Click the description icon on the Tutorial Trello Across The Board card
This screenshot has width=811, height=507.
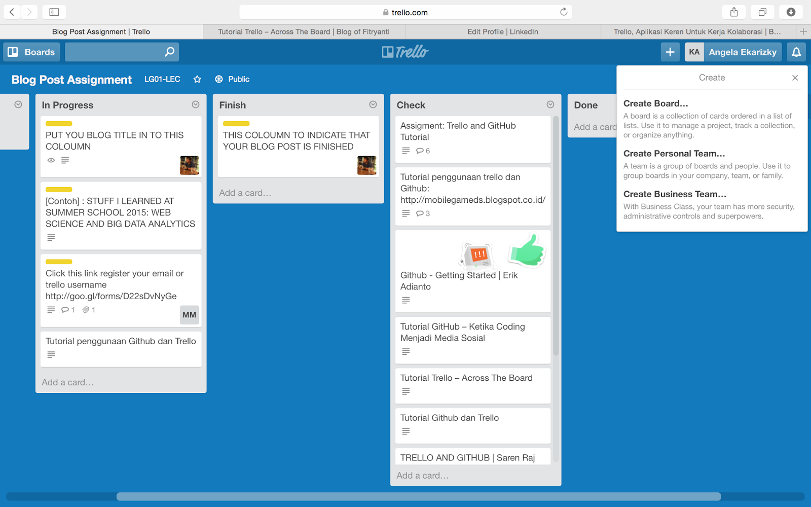406,391
